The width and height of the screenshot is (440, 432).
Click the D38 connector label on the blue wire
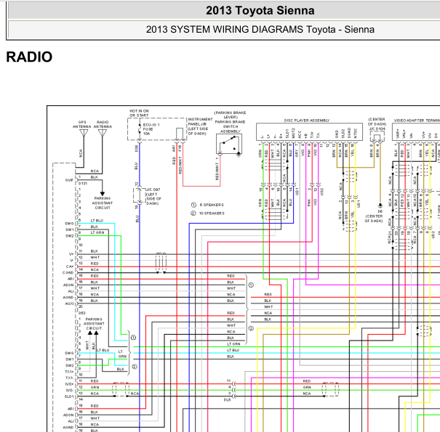(x=137, y=148)
